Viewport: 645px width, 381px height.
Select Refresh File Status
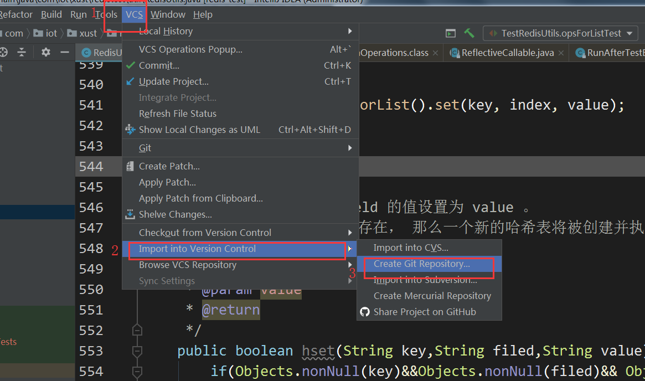[240, 114]
